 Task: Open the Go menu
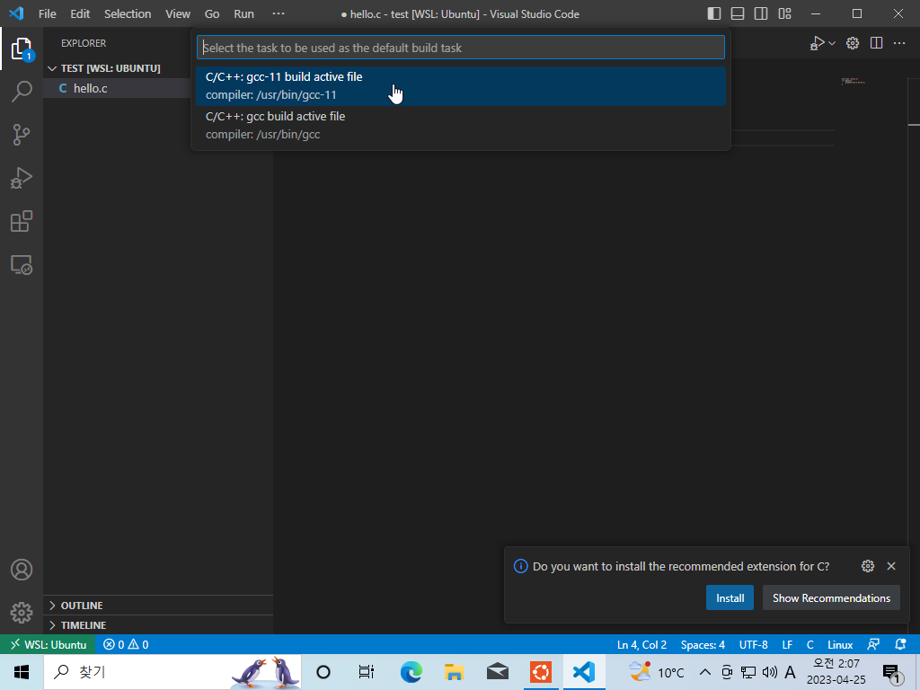pyautogui.click(x=212, y=13)
